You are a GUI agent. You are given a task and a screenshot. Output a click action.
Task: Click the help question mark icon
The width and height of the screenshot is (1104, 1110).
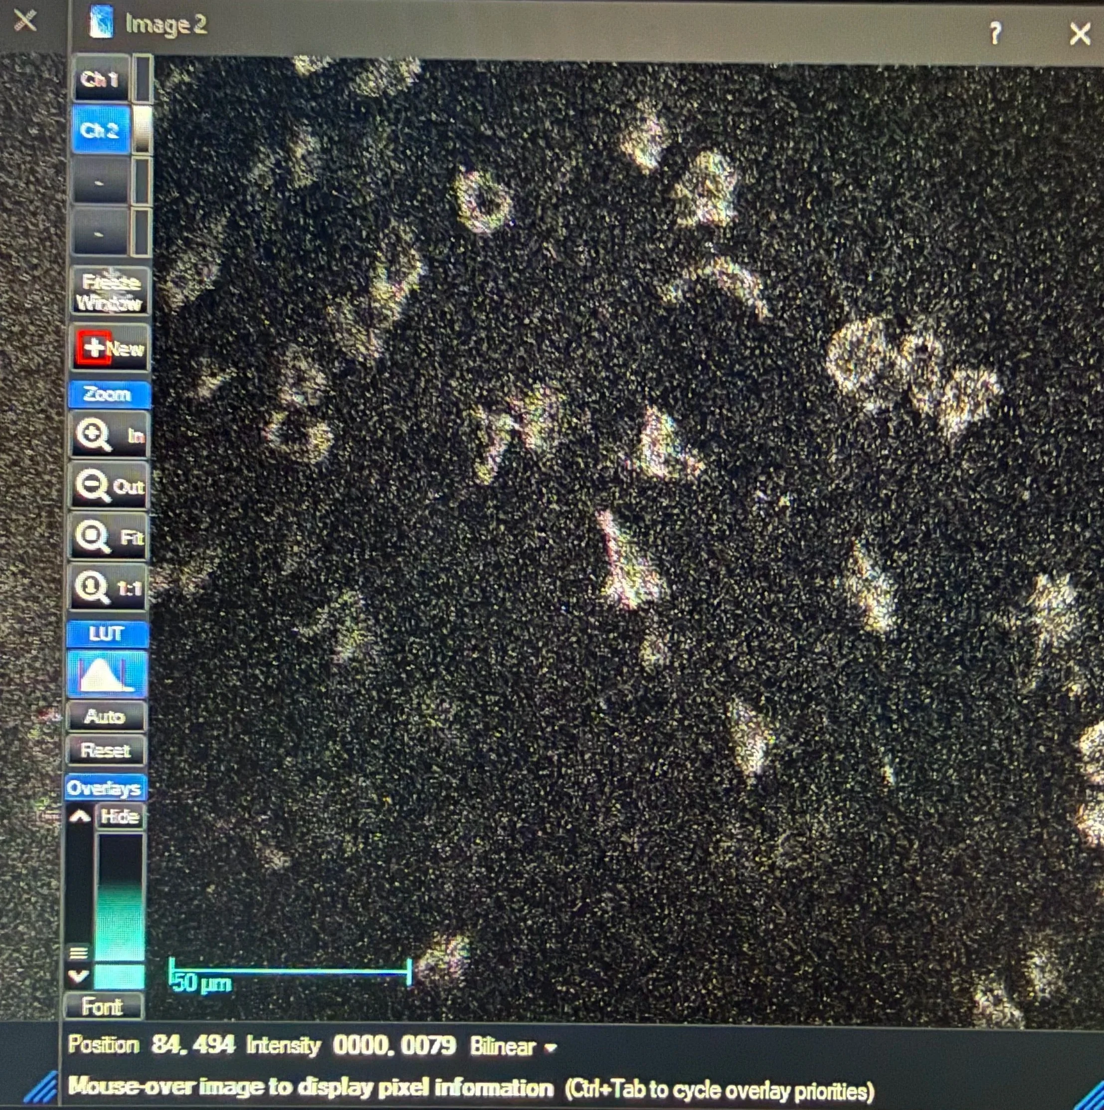[995, 33]
